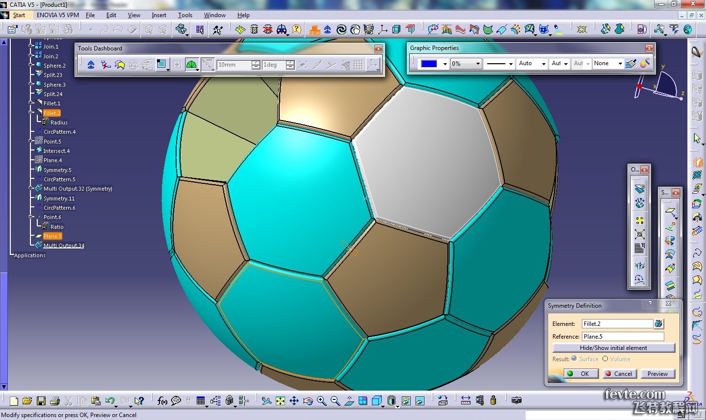Expand the Multi Output.32 (Symmetry) node
The width and height of the screenshot is (706, 420).
31,189
